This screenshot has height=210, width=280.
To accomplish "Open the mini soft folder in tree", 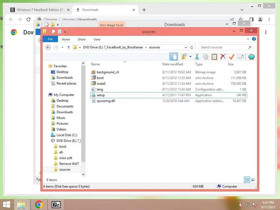I will (66, 158).
